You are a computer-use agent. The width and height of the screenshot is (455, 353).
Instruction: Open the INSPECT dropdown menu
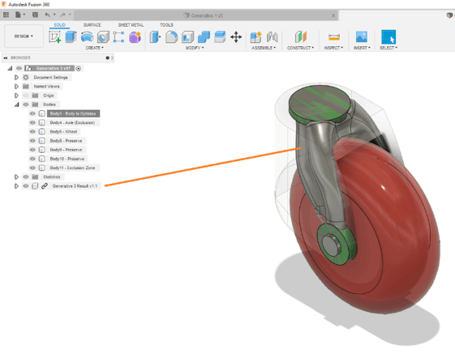click(333, 48)
